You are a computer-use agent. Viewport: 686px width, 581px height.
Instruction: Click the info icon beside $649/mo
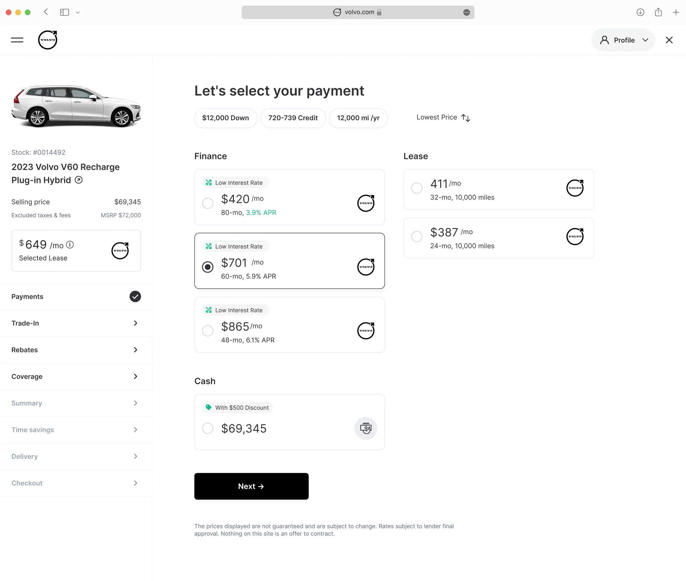(x=70, y=245)
